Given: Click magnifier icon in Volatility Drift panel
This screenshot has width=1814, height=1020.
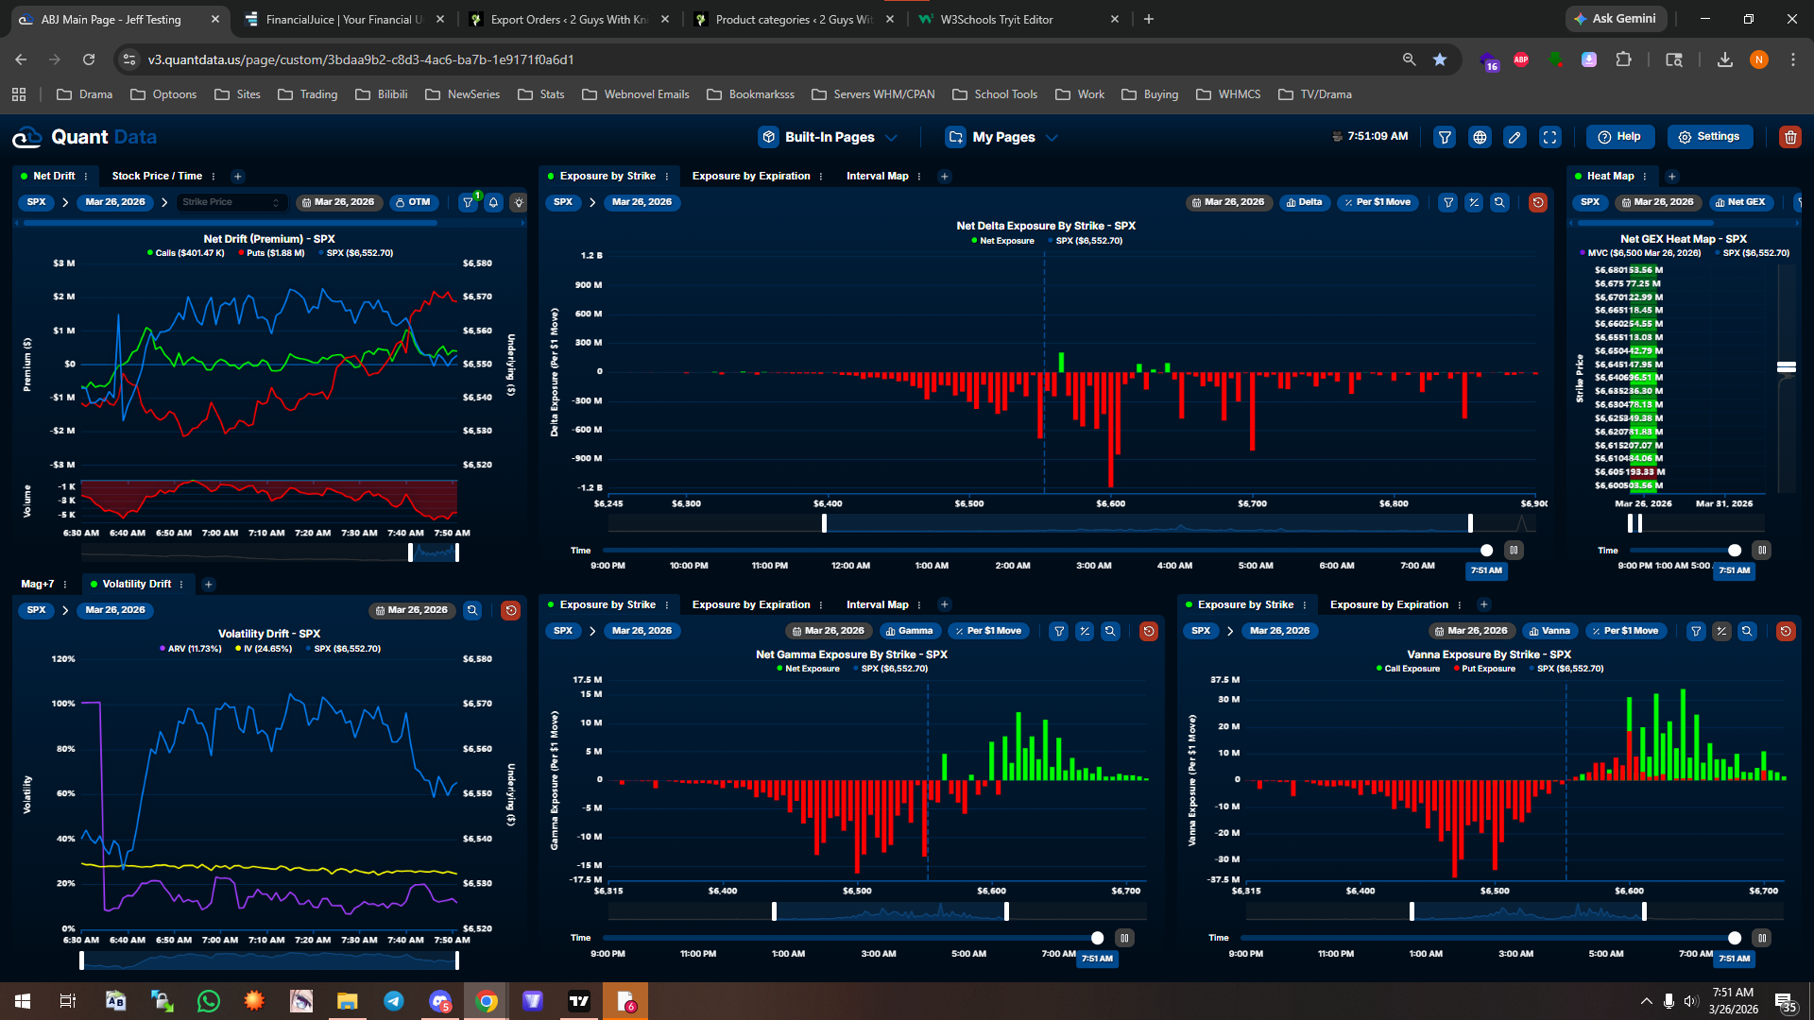Looking at the screenshot, I should tap(472, 610).
